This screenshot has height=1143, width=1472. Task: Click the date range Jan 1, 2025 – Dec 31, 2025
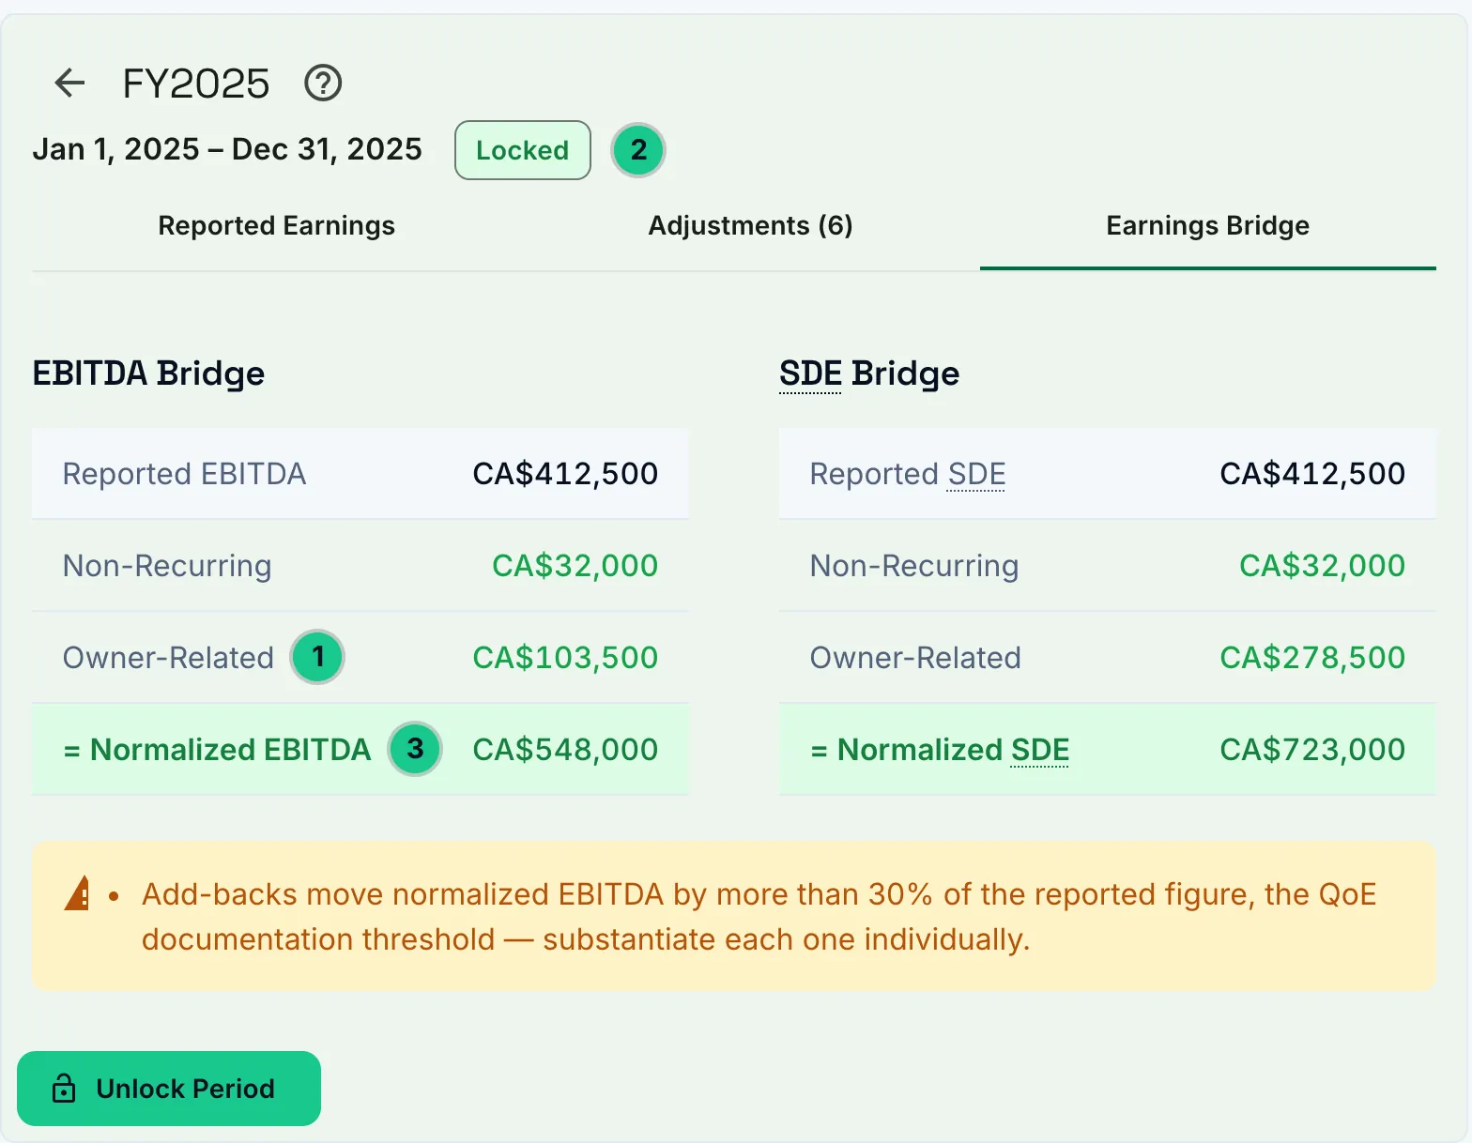[227, 149]
